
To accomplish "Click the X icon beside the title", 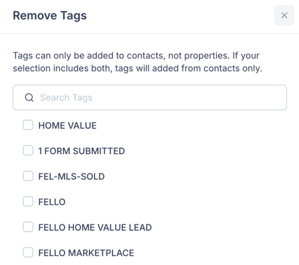I will 284,15.
